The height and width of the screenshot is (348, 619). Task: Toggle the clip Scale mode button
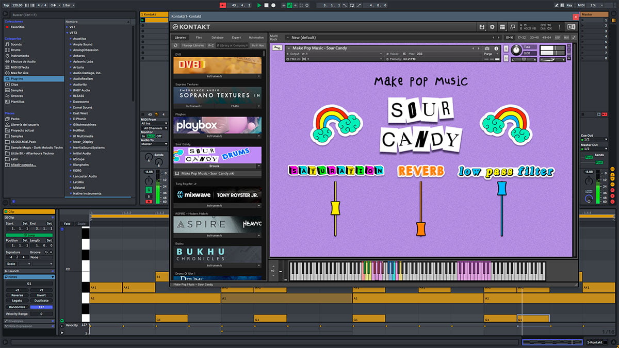click(x=11, y=263)
